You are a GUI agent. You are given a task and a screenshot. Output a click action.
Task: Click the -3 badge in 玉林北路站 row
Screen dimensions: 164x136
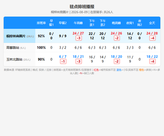click(x=79, y=61)
